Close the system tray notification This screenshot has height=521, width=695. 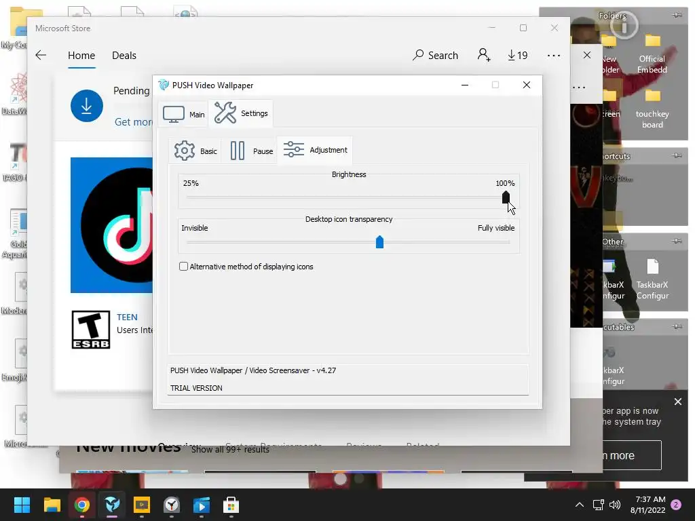pos(678,402)
